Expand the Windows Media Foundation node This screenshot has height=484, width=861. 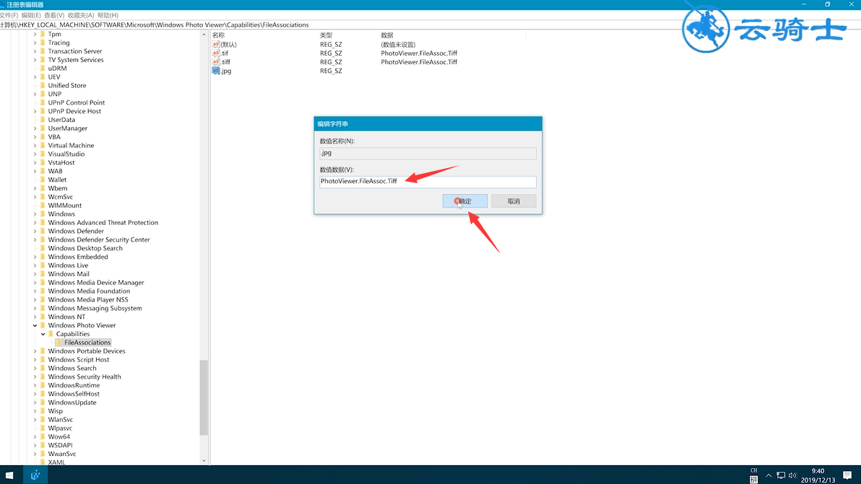tap(35, 291)
